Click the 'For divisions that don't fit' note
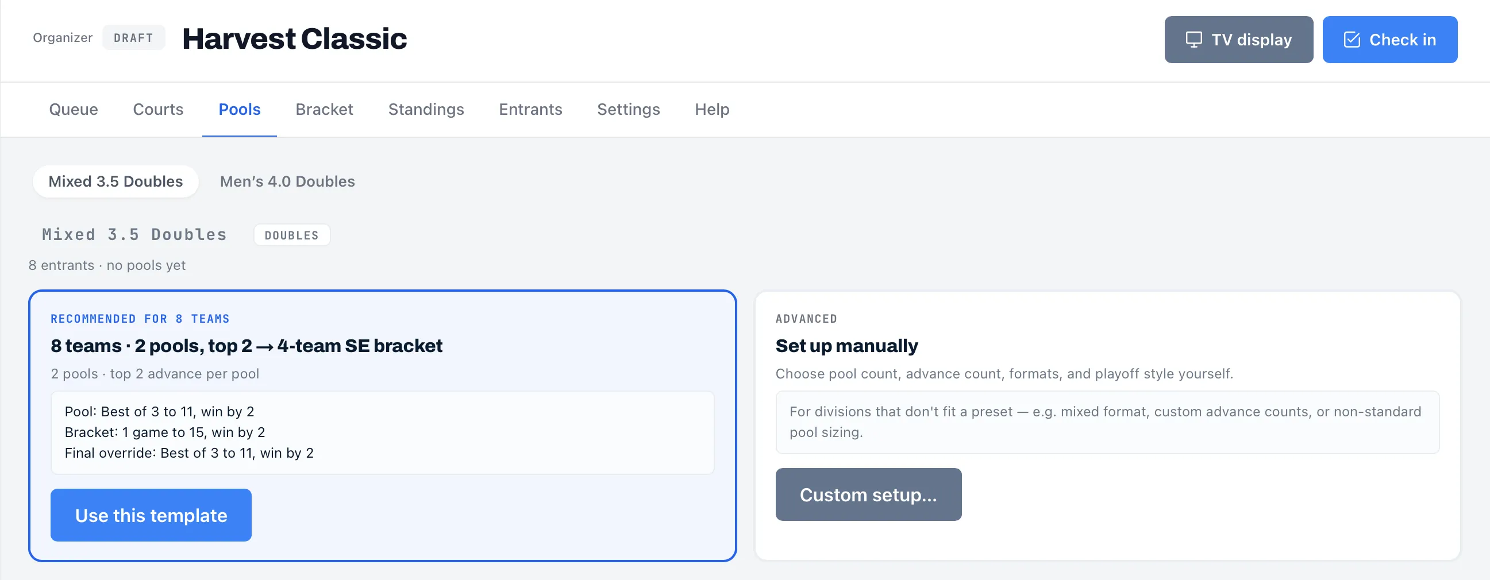1490x580 pixels. point(1107,422)
